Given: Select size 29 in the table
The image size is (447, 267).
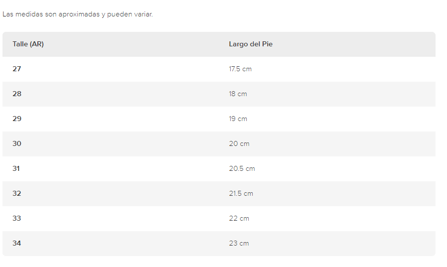Looking at the screenshot, I should [17, 119].
